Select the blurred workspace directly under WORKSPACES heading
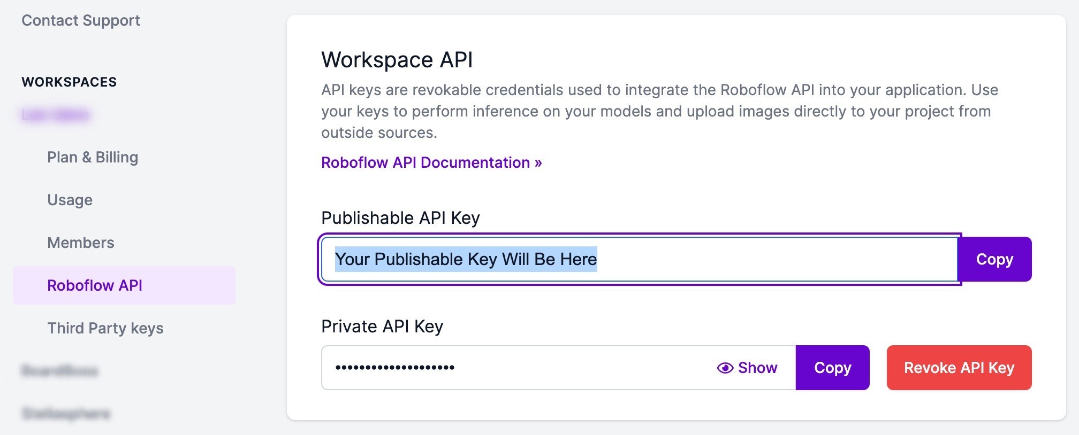Image resolution: width=1079 pixels, height=435 pixels. (56, 115)
